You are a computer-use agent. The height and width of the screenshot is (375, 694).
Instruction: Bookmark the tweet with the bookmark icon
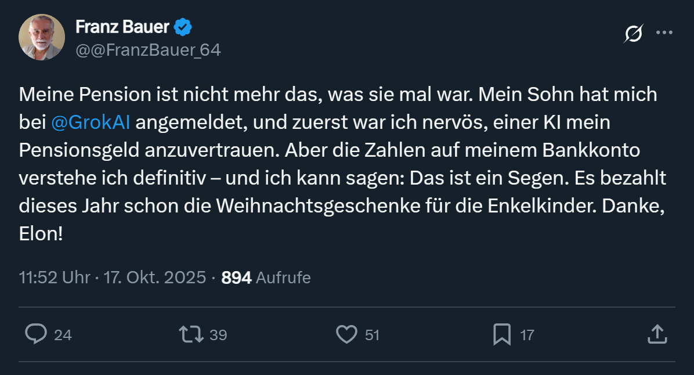click(501, 334)
